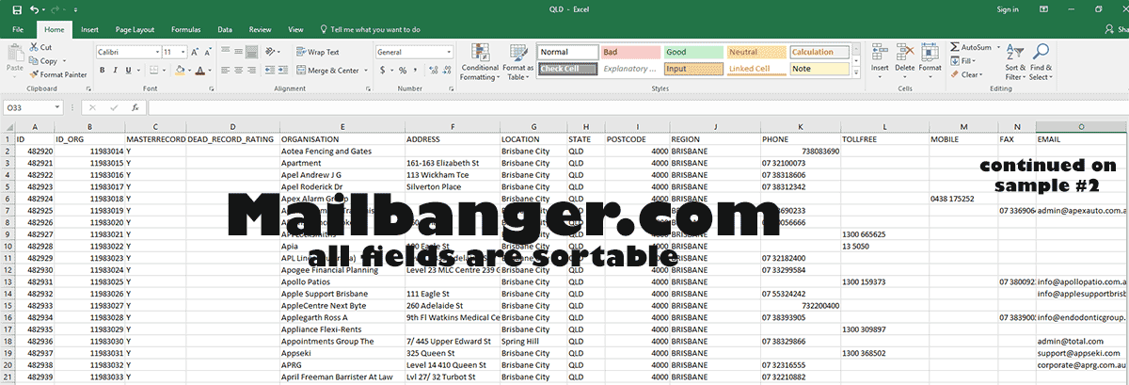Click Merge & Center button
This screenshot has width=1129, height=385.
327,70
